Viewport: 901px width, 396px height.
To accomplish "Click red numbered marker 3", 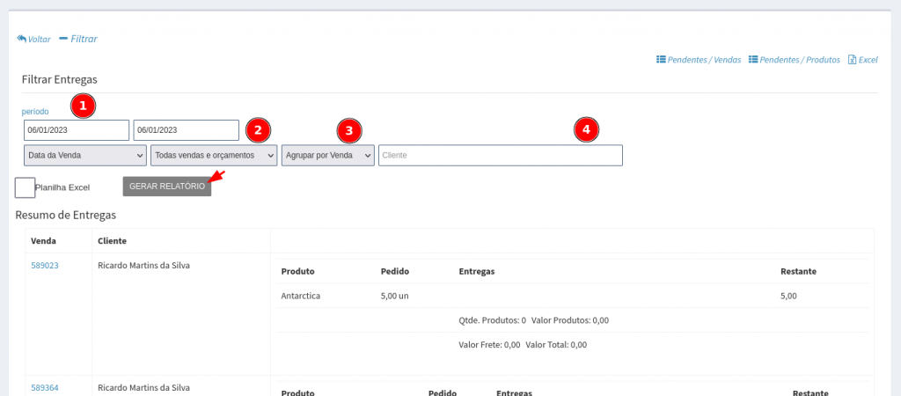I will coord(349,130).
